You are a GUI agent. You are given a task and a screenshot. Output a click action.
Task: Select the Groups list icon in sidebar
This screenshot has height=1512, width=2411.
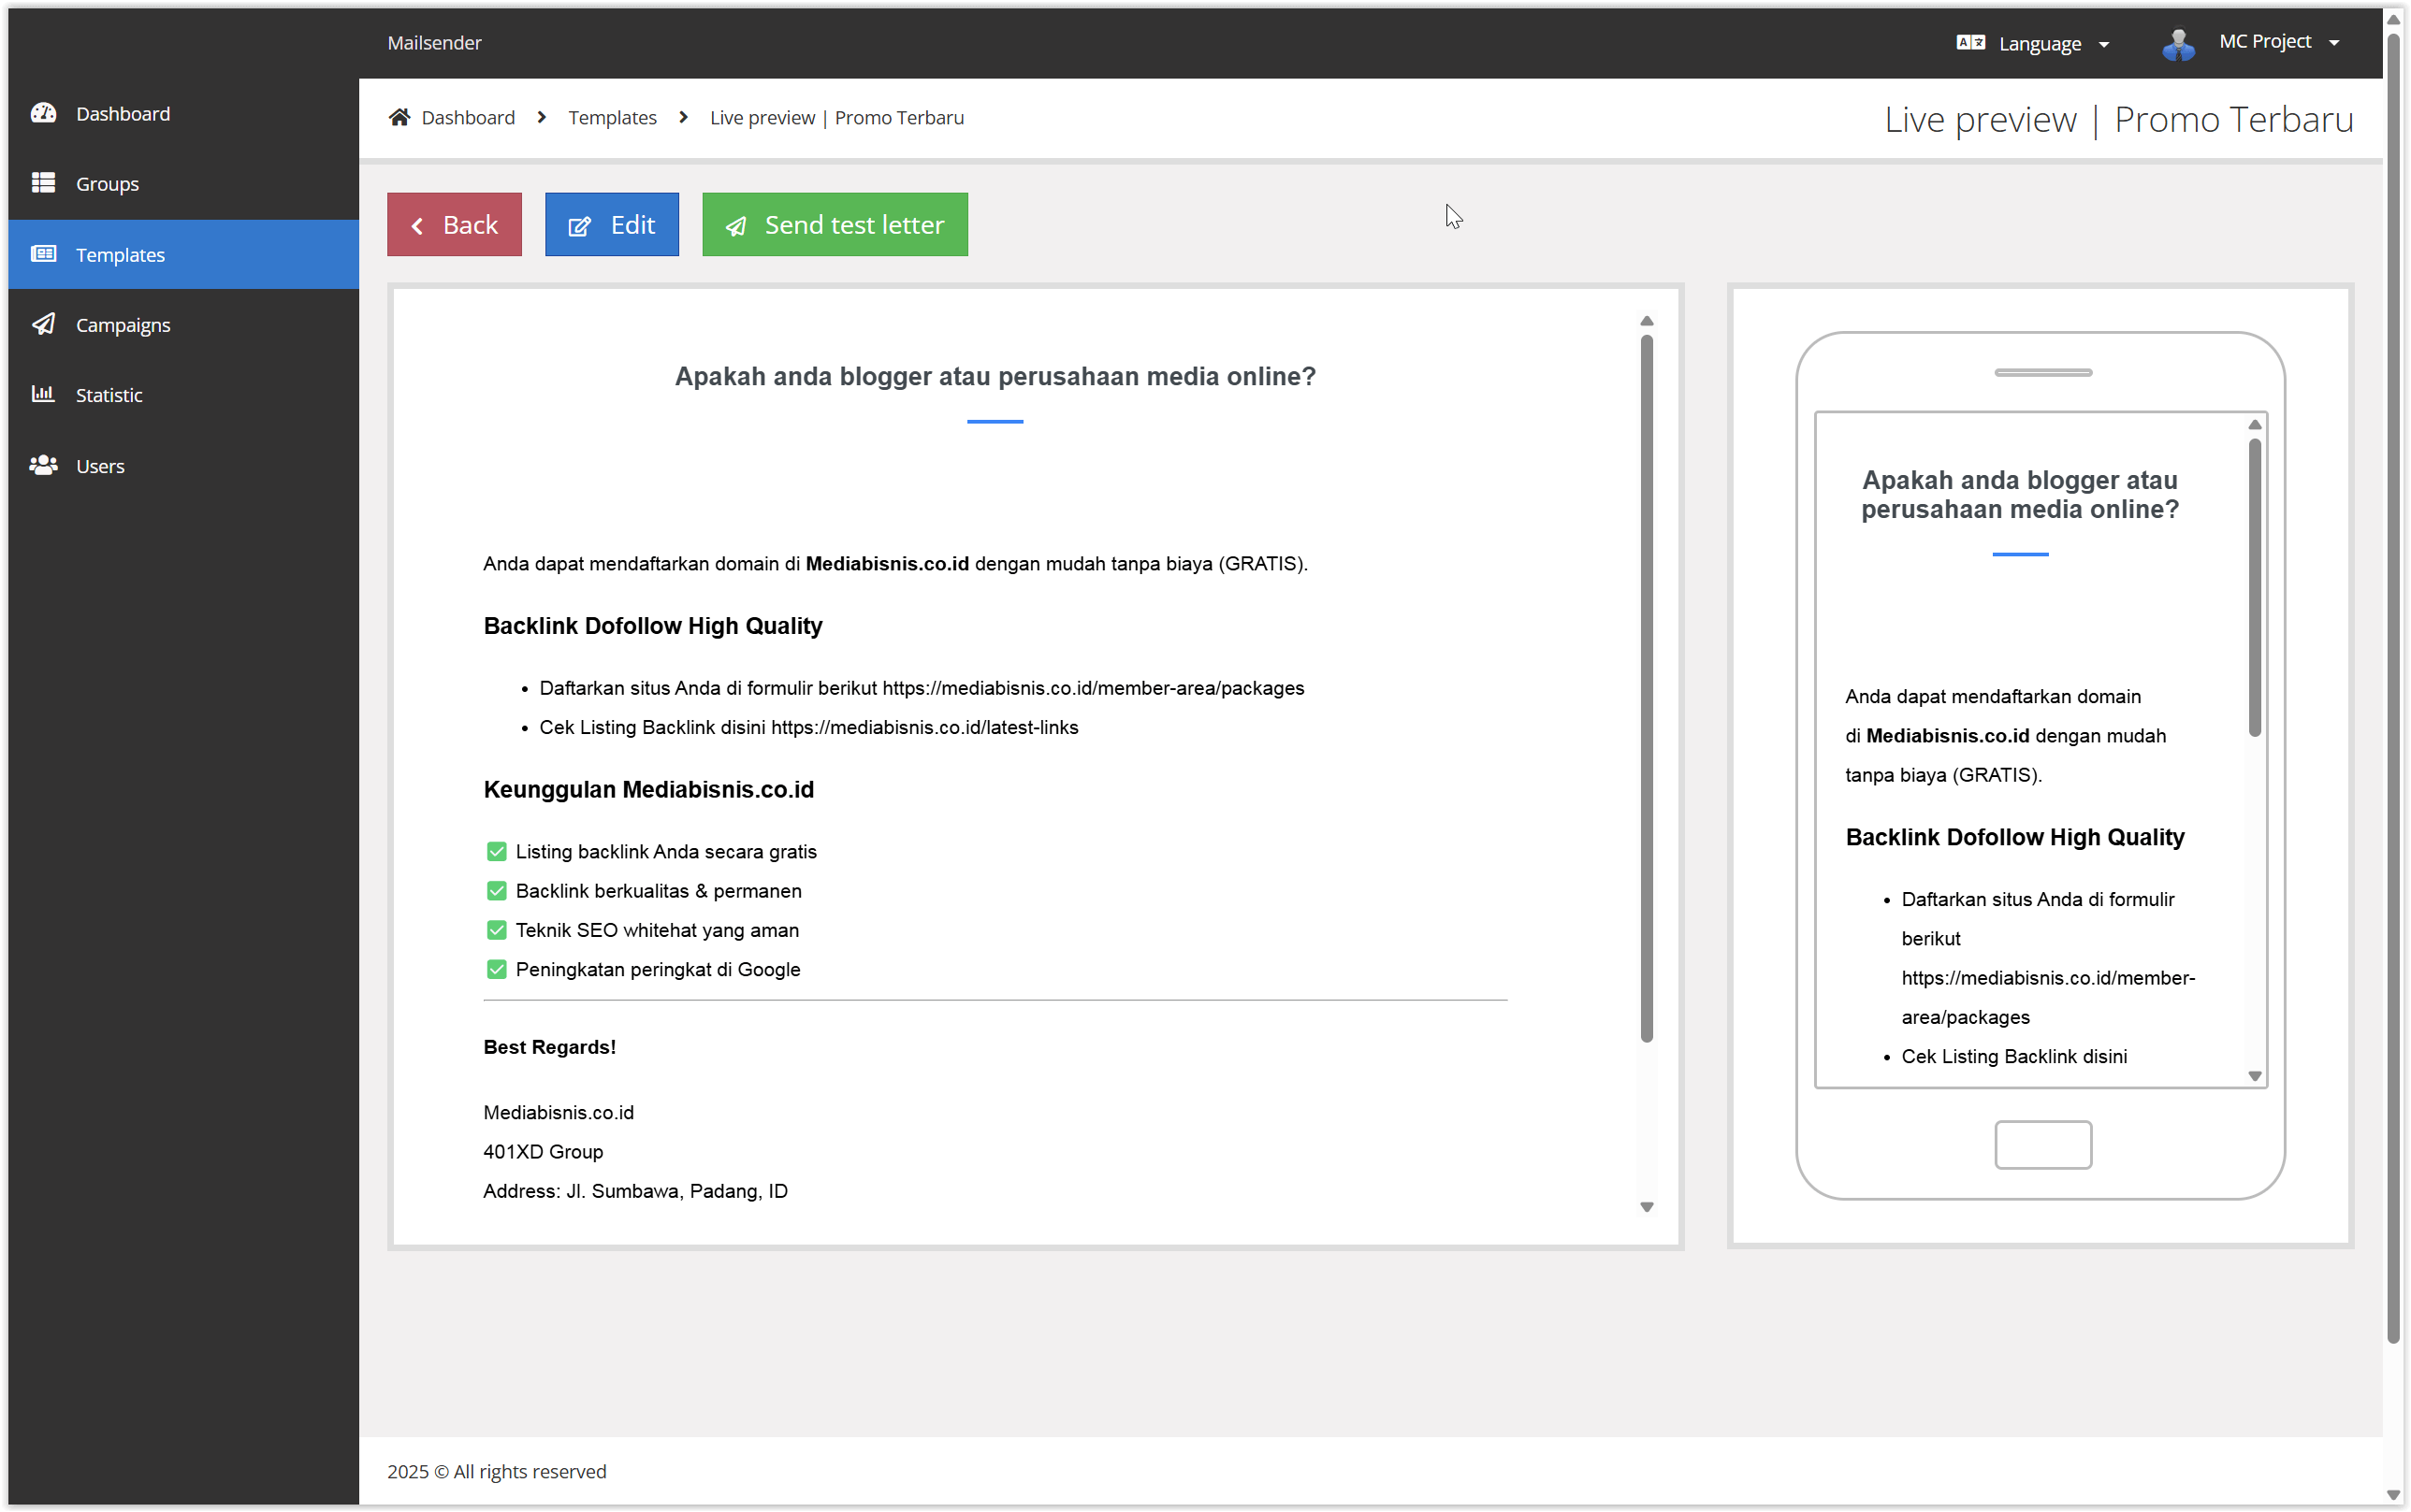44,183
